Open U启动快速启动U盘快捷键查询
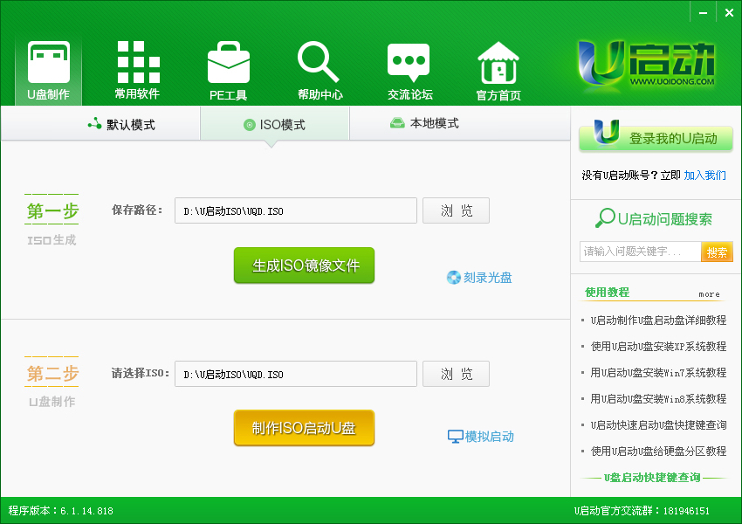742x524 pixels. tap(658, 424)
